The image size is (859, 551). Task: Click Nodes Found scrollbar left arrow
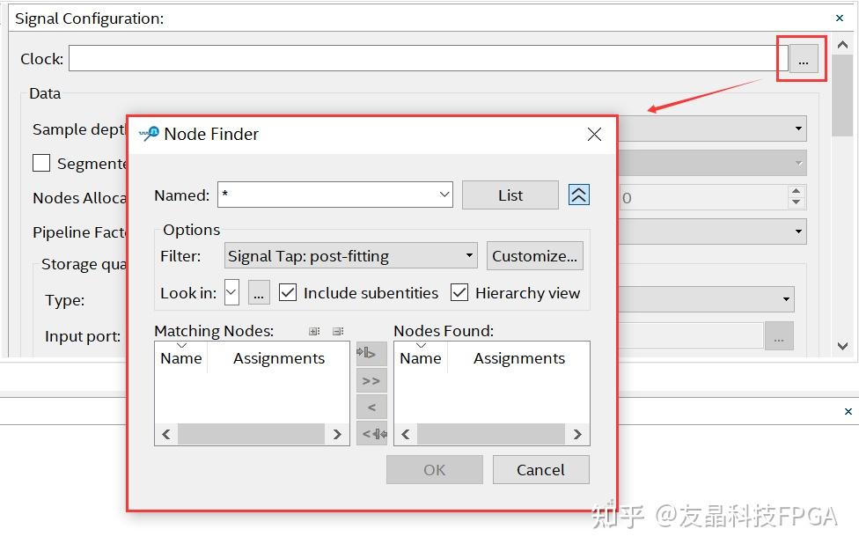406,434
